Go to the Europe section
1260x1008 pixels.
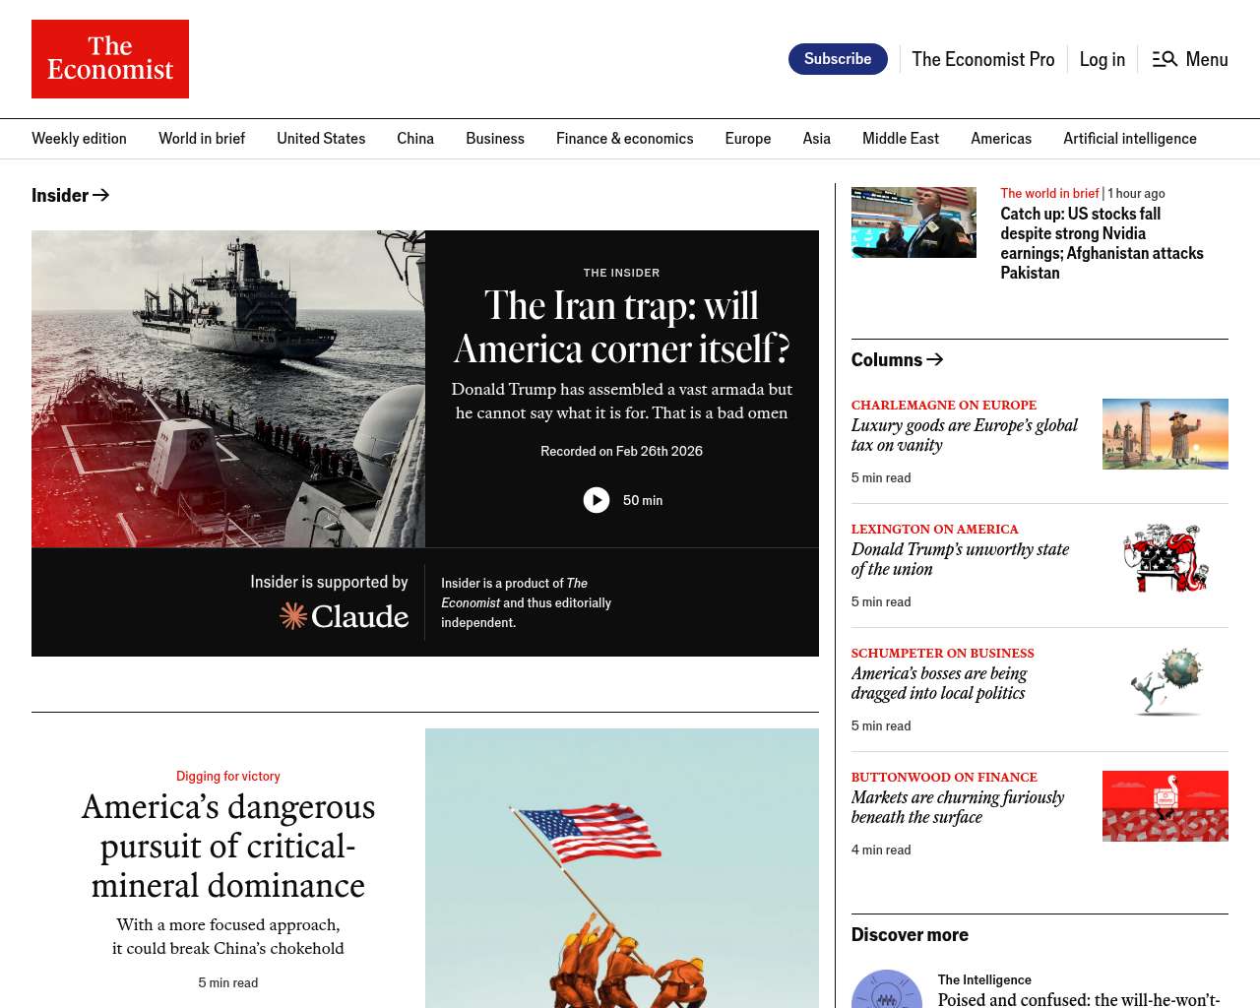tap(748, 139)
